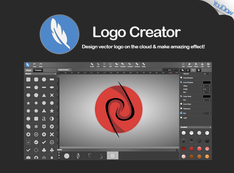234x173 pixels.
Task: Select the swirl node thumbnail in Nodes
Action: [x=78, y=156]
